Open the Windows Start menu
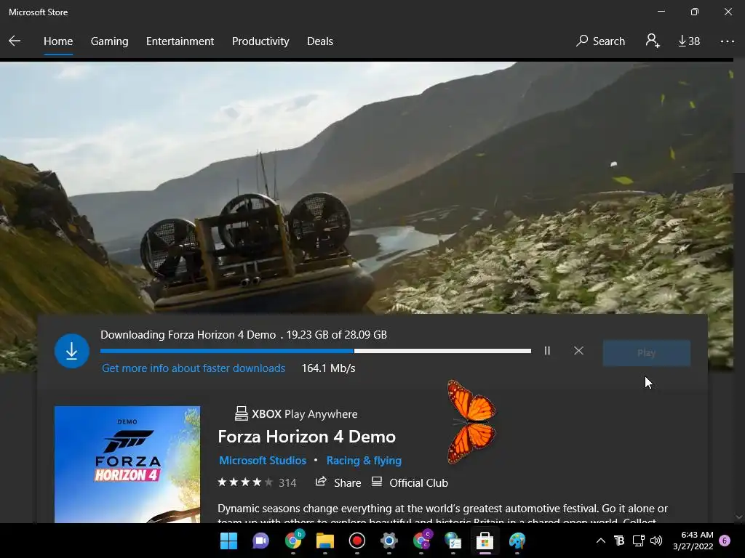The image size is (745, 558). 228,541
